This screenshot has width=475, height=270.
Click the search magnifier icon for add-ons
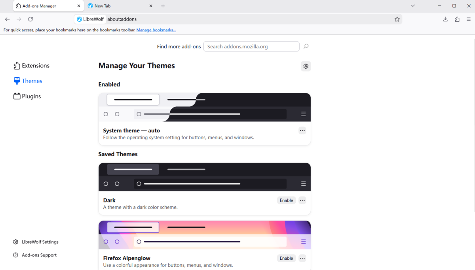tap(306, 46)
